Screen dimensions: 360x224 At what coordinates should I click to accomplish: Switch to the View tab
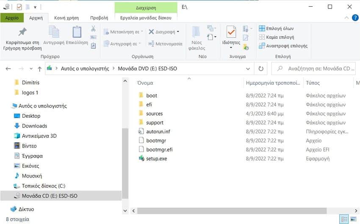[x=99, y=18]
